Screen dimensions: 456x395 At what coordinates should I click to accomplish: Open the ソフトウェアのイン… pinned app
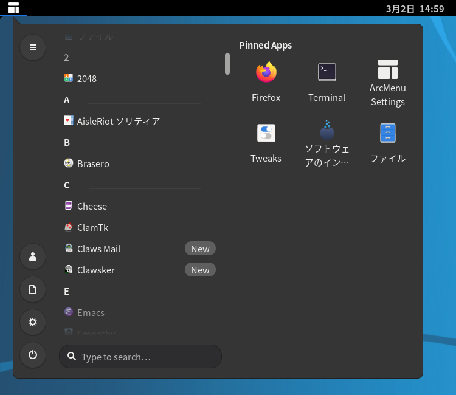pos(327,143)
